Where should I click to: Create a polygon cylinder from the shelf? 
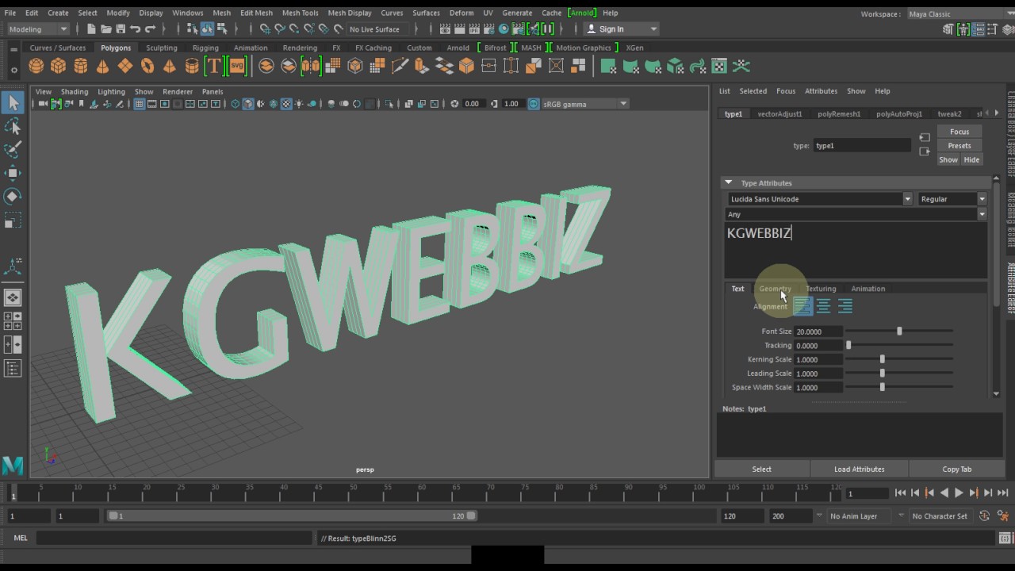coord(81,67)
